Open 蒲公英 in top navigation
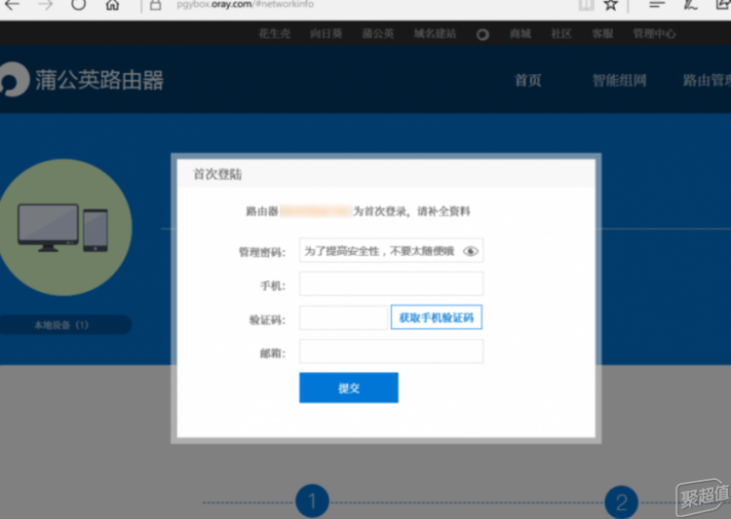The width and height of the screenshot is (731, 519). (x=378, y=33)
